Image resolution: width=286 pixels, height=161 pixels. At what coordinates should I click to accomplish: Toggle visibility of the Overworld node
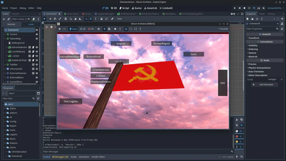coord(37,30)
